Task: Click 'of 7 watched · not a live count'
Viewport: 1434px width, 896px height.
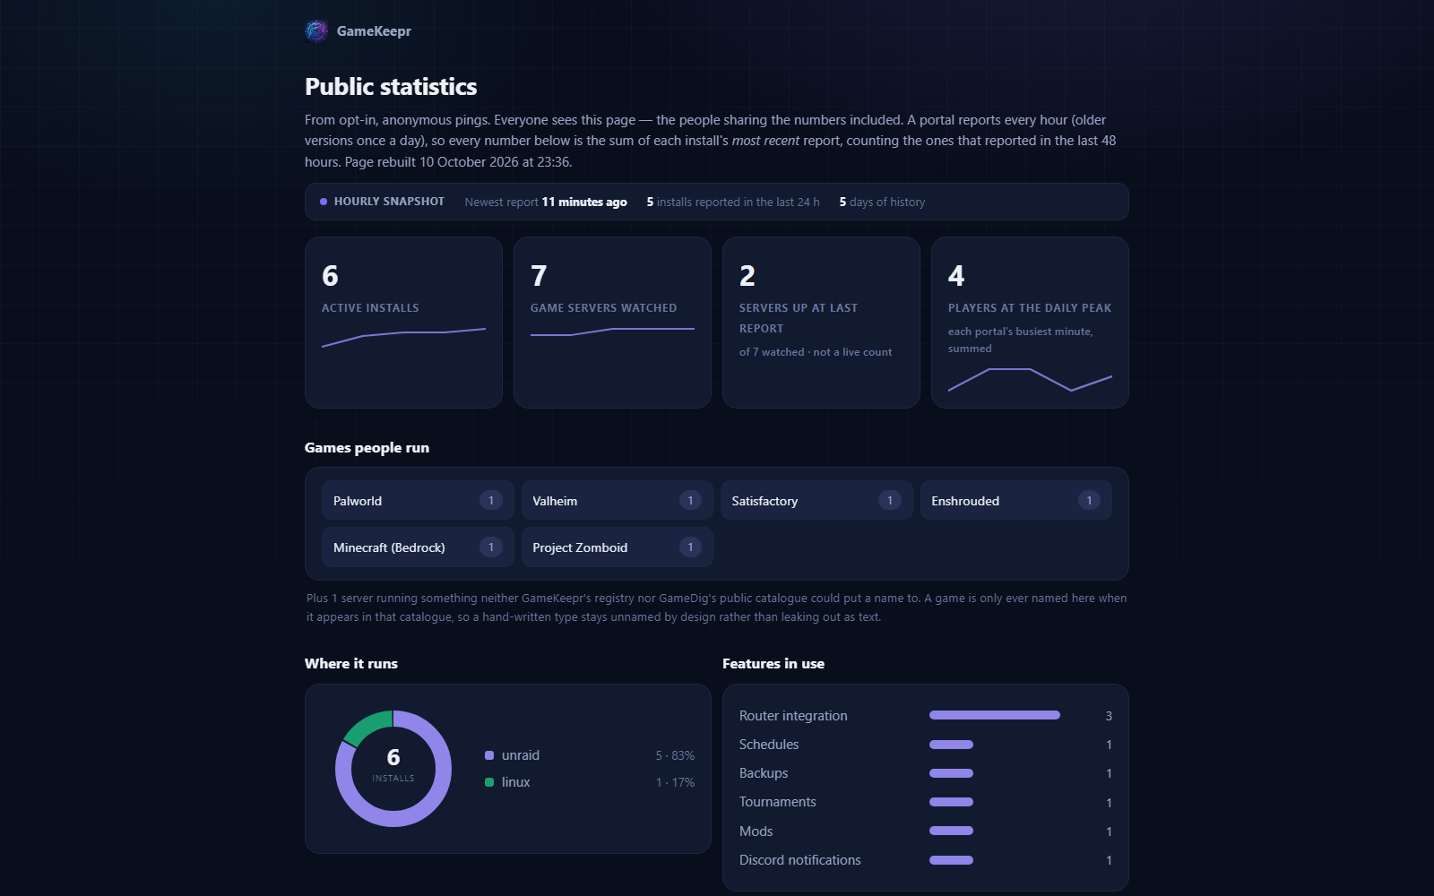Action: (x=816, y=352)
